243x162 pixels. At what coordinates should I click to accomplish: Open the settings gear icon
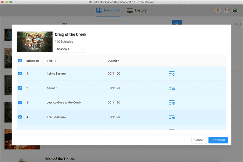(x=235, y=10)
